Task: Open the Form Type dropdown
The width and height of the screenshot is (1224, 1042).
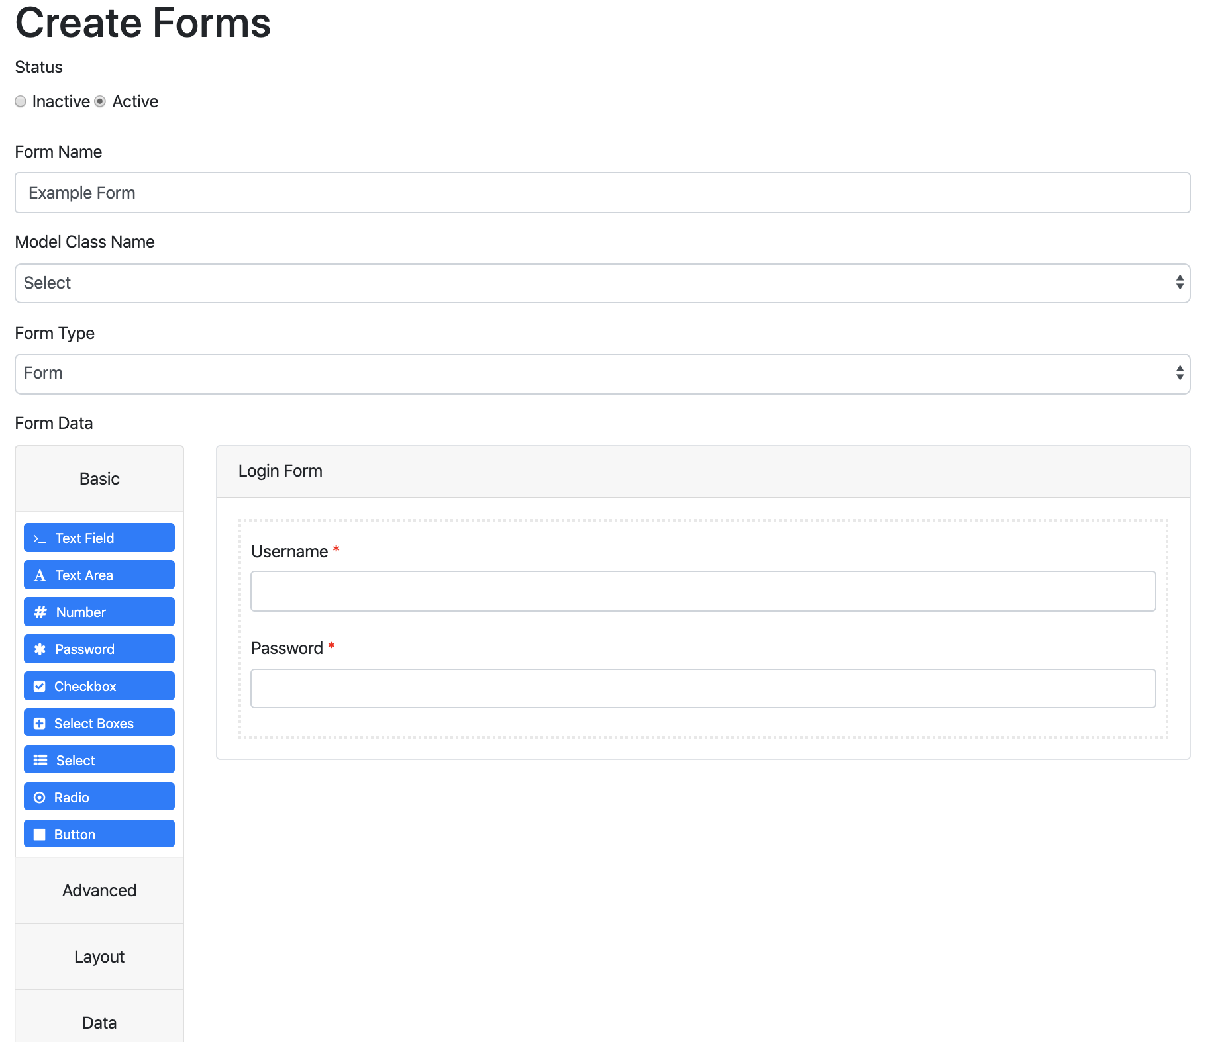Action: point(603,374)
